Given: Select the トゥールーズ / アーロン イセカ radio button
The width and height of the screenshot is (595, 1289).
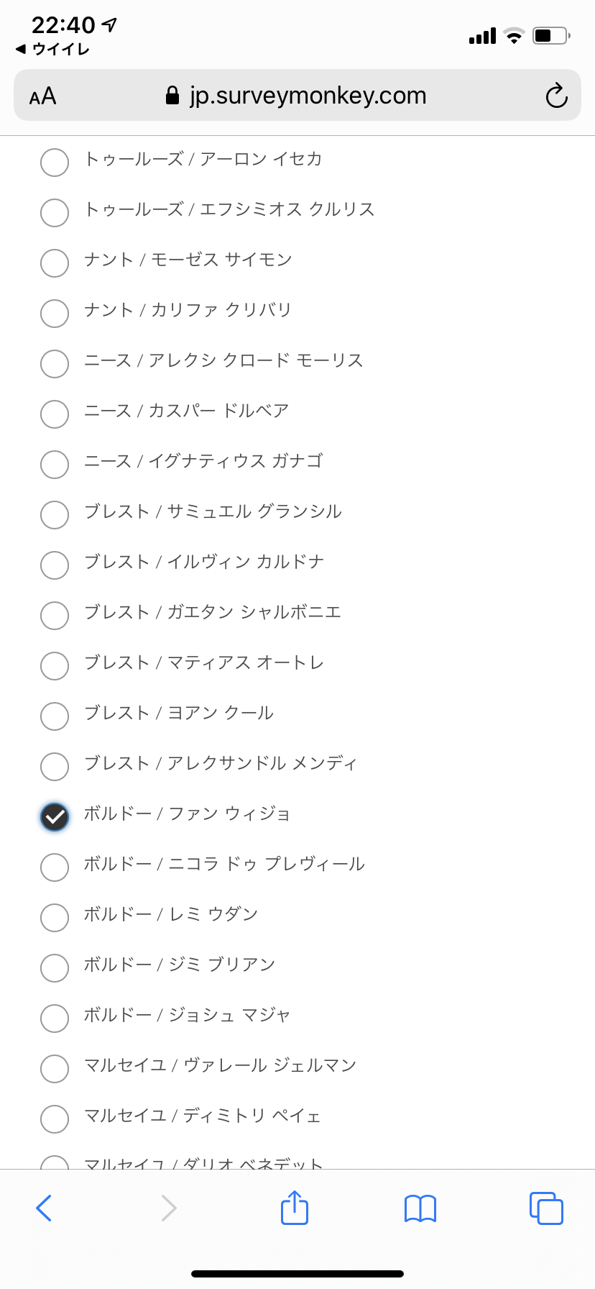Looking at the screenshot, I should [55, 162].
